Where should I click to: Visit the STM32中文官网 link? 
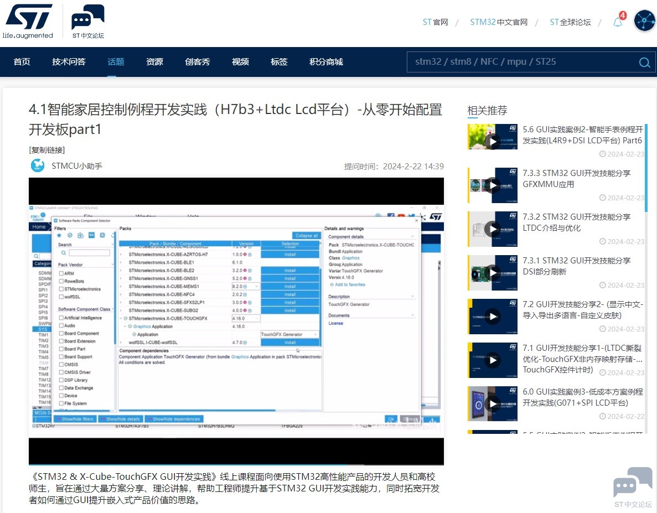(x=499, y=22)
